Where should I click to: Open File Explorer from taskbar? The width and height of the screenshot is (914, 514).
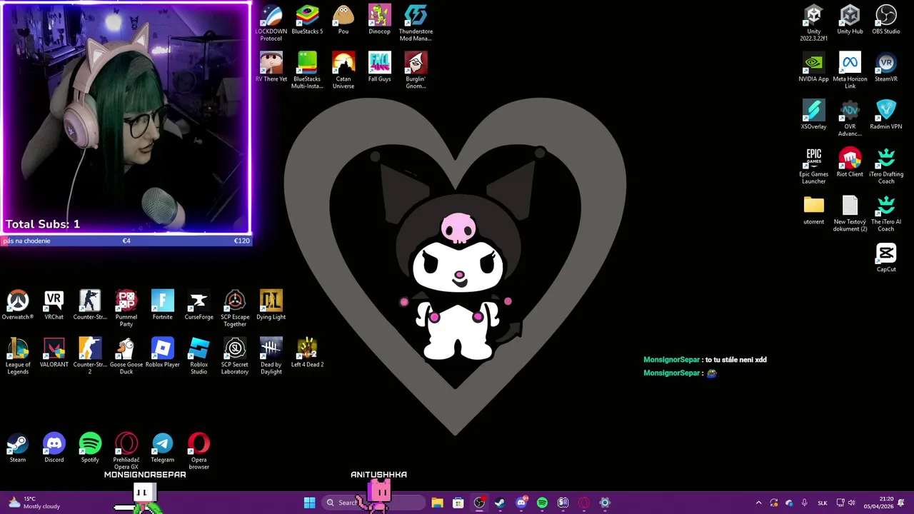click(437, 503)
